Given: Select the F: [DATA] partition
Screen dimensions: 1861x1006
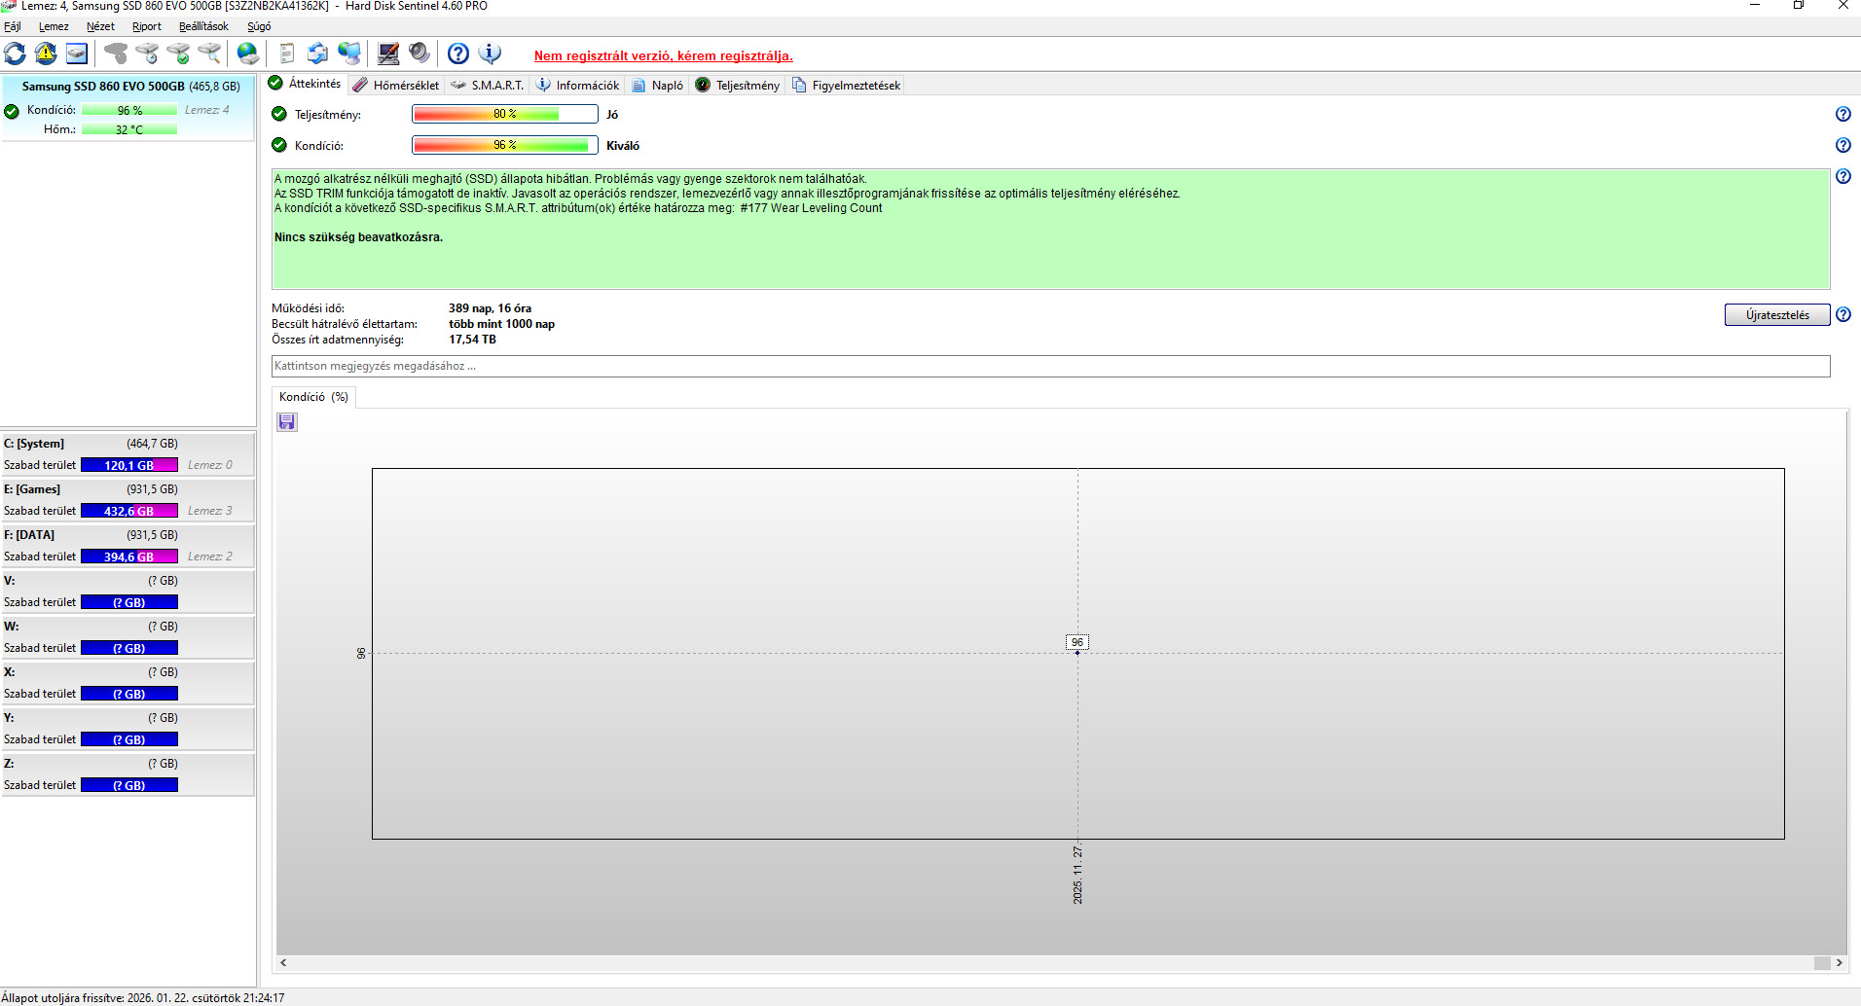Looking at the screenshot, I should tap(128, 546).
